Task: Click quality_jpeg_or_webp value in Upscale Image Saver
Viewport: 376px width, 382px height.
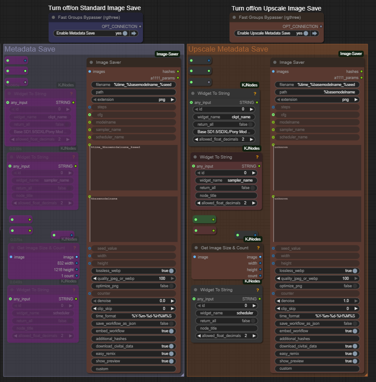Action: click(x=345, y=278)
